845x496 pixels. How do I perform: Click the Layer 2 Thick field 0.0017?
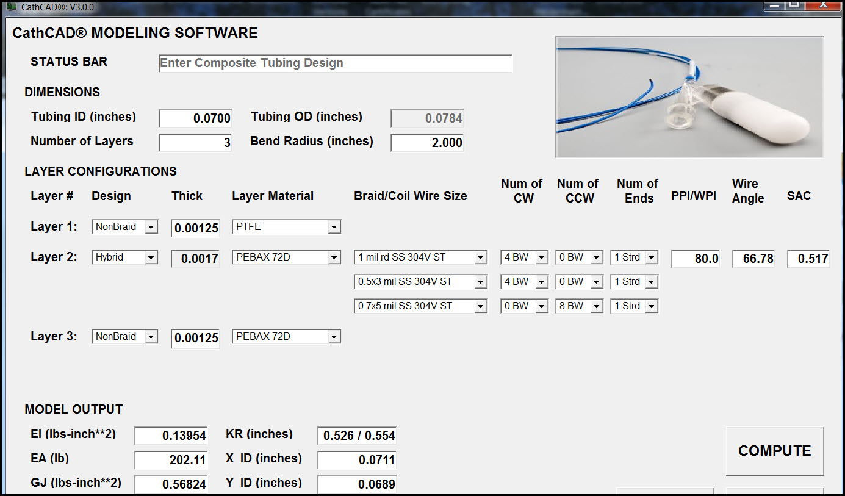click(195, 258)
